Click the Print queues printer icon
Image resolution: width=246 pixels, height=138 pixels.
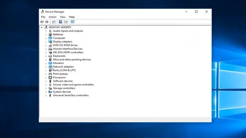[50, 74]
